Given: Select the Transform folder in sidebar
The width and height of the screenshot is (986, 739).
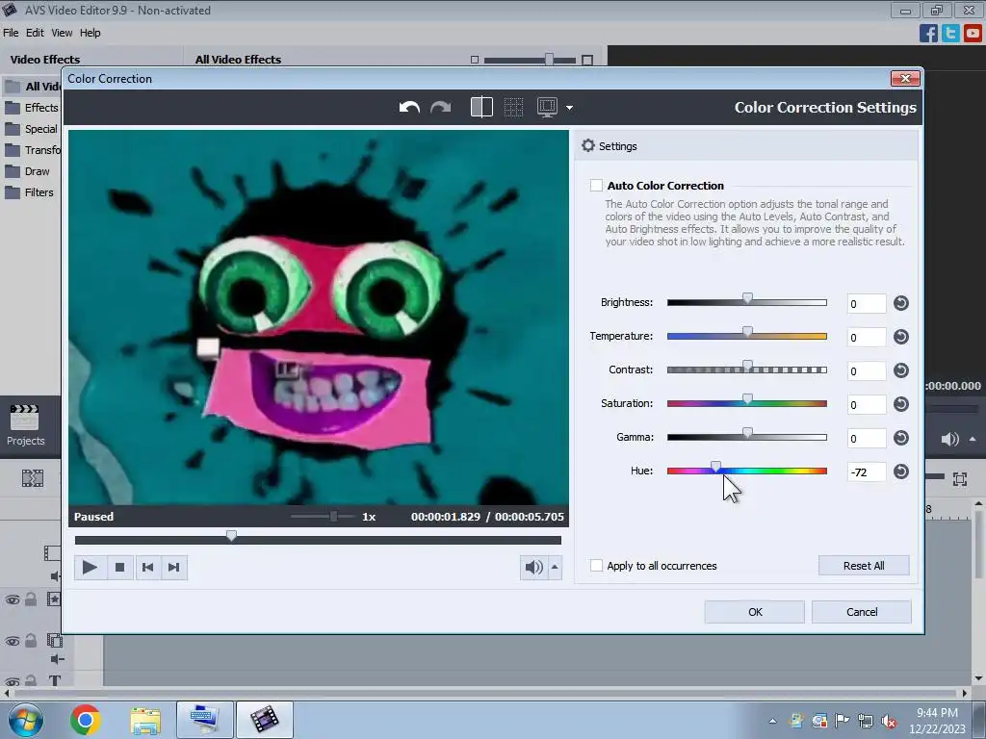Looking at the screenshot, I should (32, 150).
